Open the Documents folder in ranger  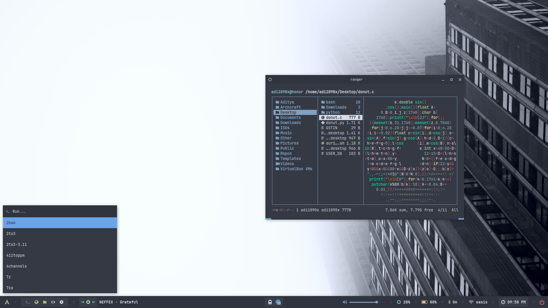290,117
